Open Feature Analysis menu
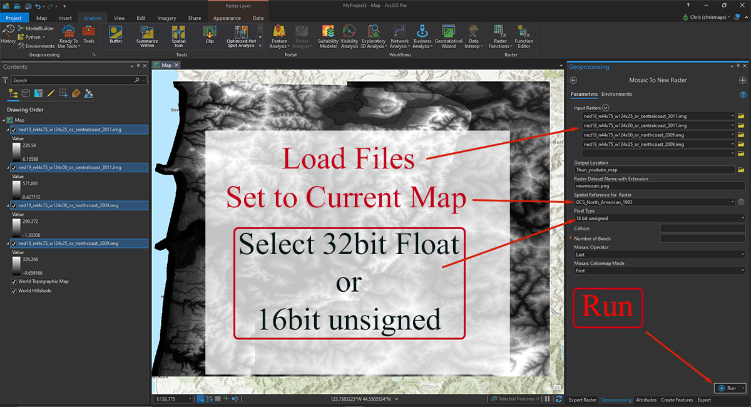Image resolution: width=751 pixels, height=407 pixels. point(279,36)
